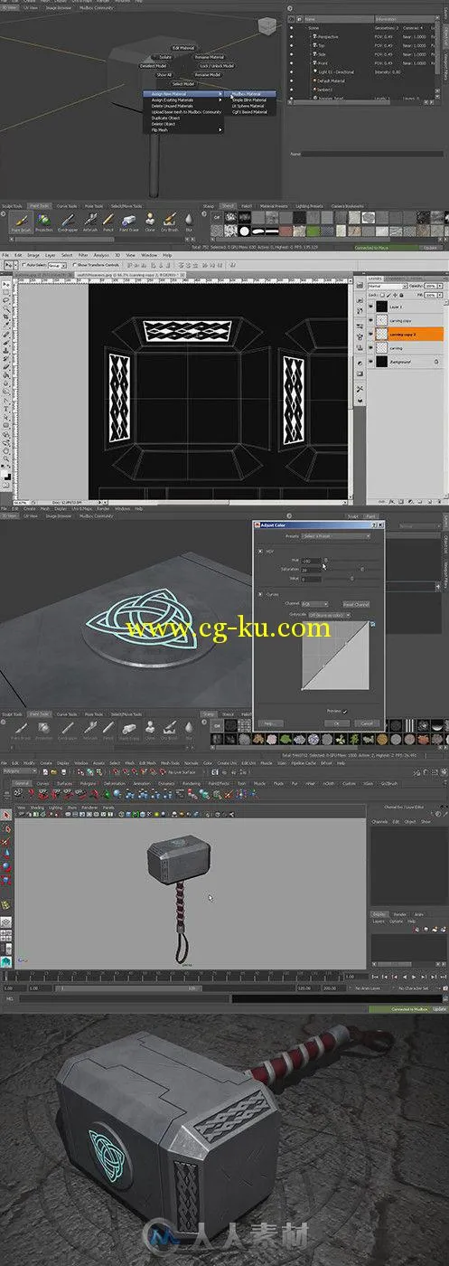Viewport: 449px width, 1266px height.
Task: Select Maya's Select tool in left toolbox
Action: point(6,815)
